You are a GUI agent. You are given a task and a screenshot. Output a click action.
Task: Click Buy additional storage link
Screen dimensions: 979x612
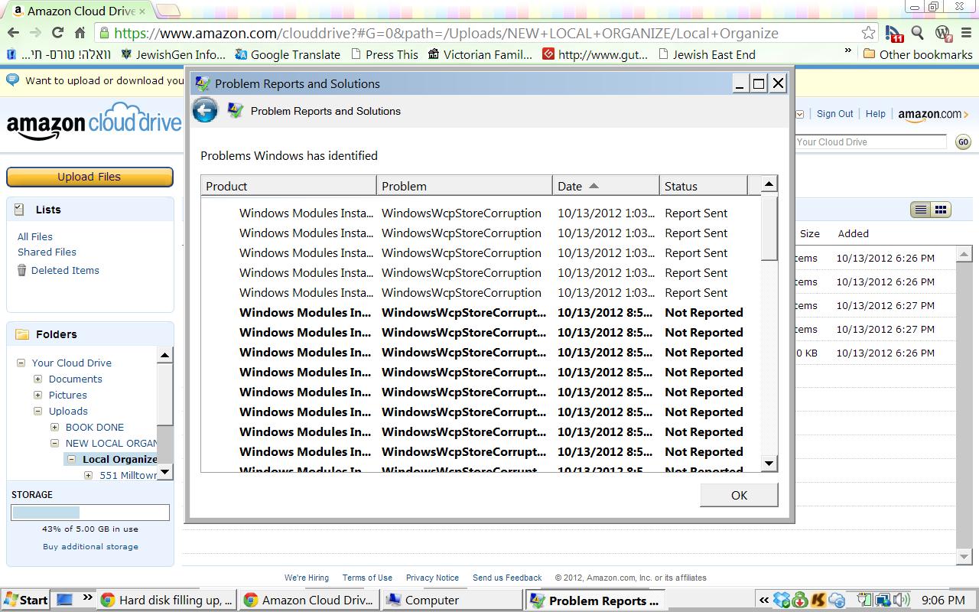(x=90, y=546)
